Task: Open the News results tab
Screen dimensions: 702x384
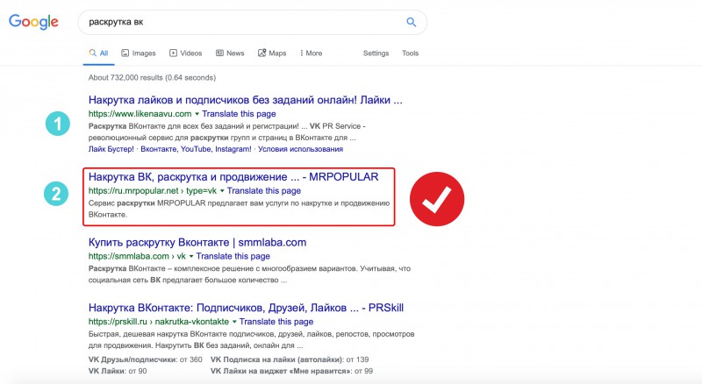Action: click(x=230, y=53)
